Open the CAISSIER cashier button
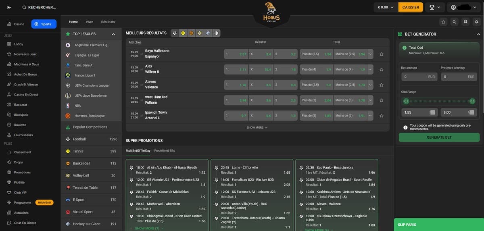484x231 pixels. click(411, 7)
